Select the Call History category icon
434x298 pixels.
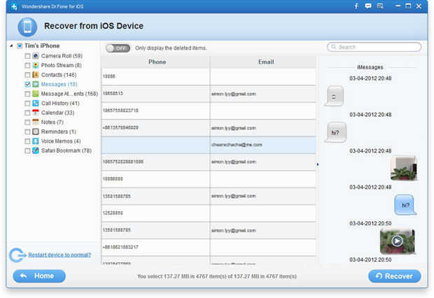(x=36, y=104)
